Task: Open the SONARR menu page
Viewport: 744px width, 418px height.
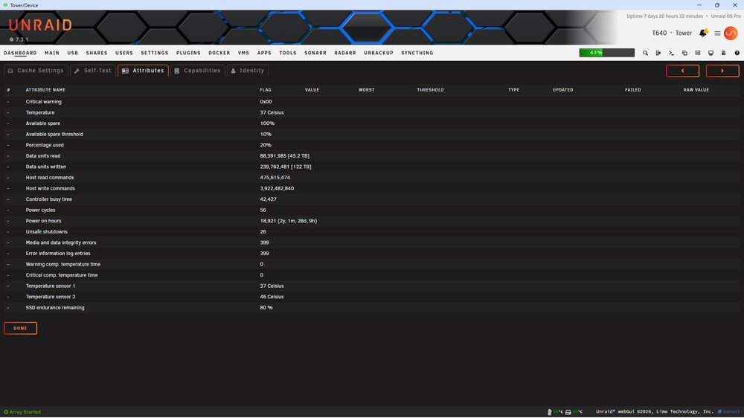Action: (x=315, y=53)
